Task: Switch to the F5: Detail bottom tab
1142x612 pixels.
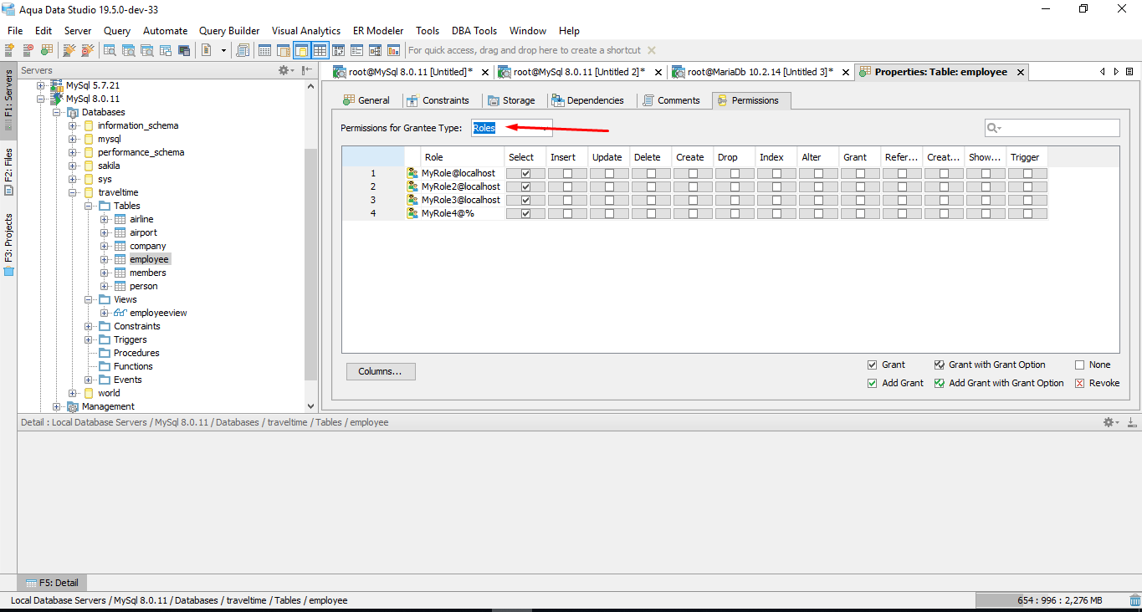Action: click(x=52, y=583)
